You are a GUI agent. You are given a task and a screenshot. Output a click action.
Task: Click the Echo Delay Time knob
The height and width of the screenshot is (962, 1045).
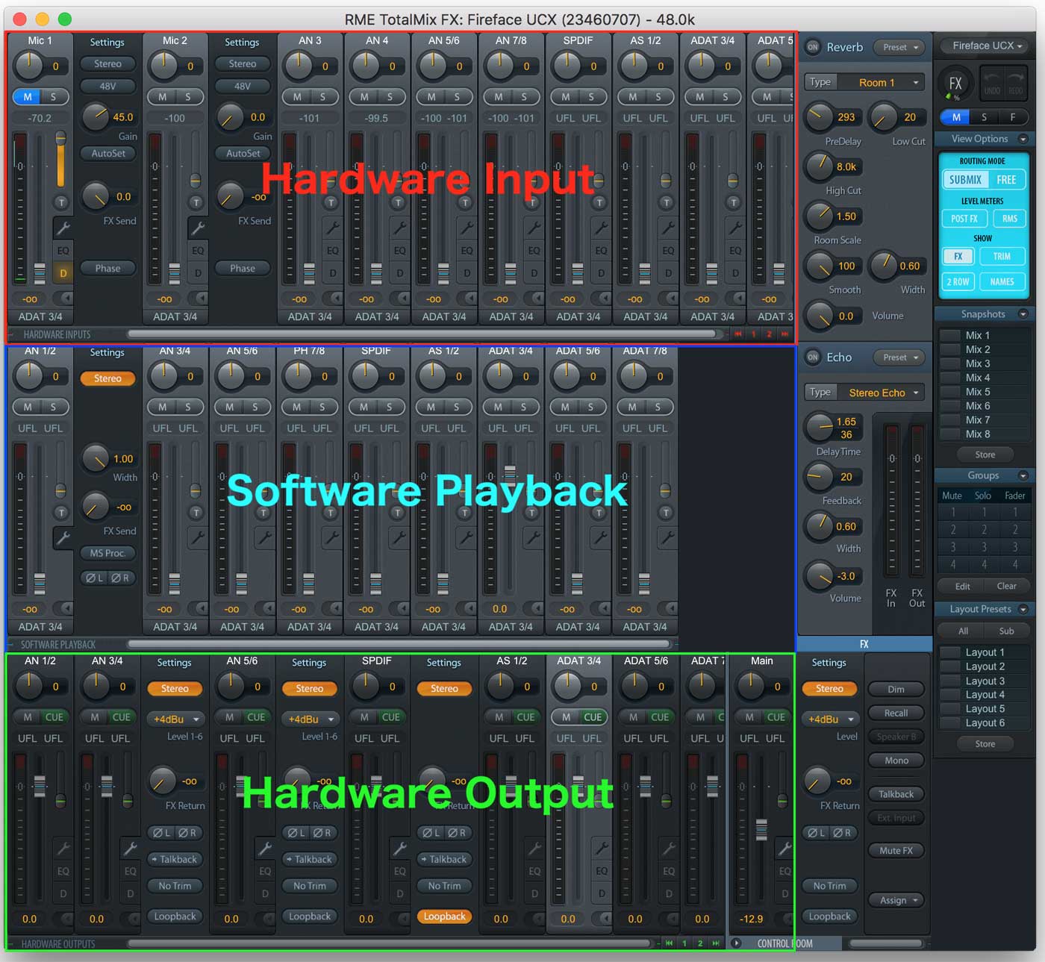818,427
